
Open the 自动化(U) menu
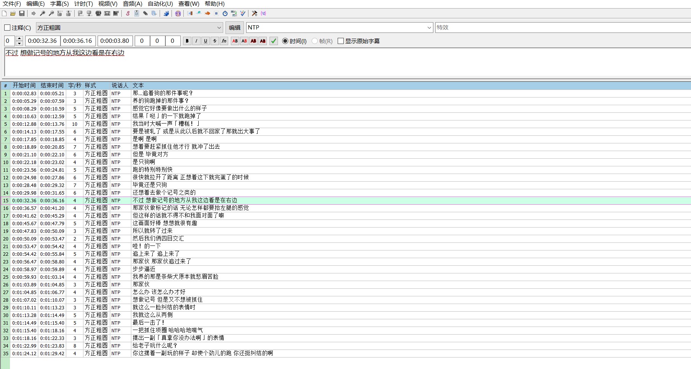pyautogui.click(x=160, y=4)
